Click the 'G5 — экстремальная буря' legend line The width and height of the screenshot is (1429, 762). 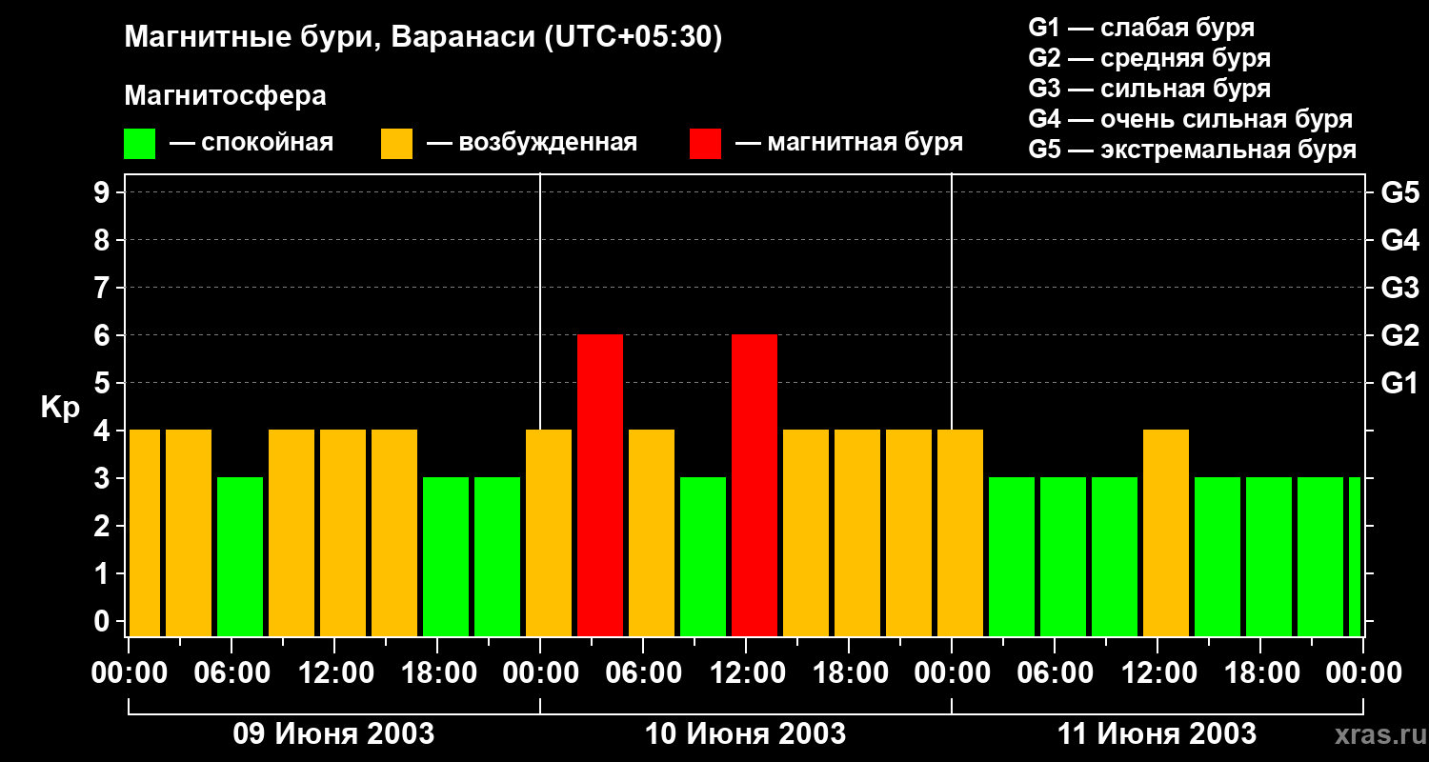[1192, 150]
